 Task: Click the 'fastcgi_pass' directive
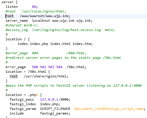pyautogui.click(x=22, y=99)
